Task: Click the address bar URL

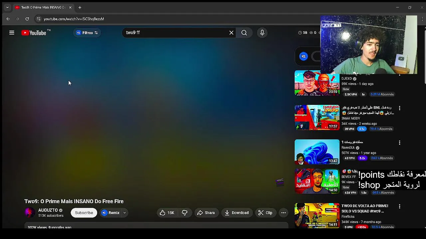Action: [x=74, y=19]
